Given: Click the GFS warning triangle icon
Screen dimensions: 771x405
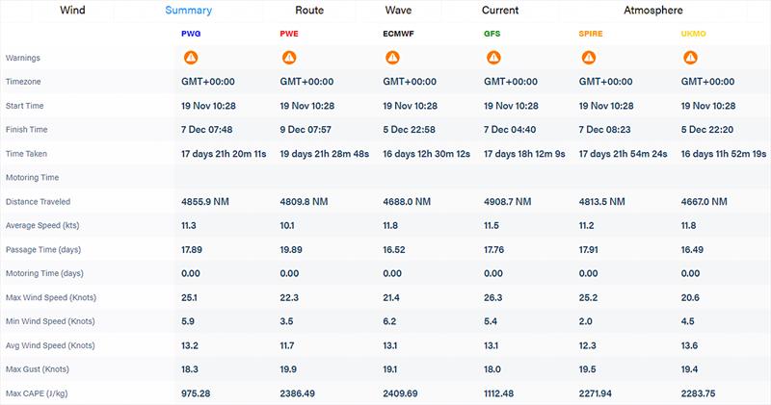Looking at the screenshot, I should 492,58.
